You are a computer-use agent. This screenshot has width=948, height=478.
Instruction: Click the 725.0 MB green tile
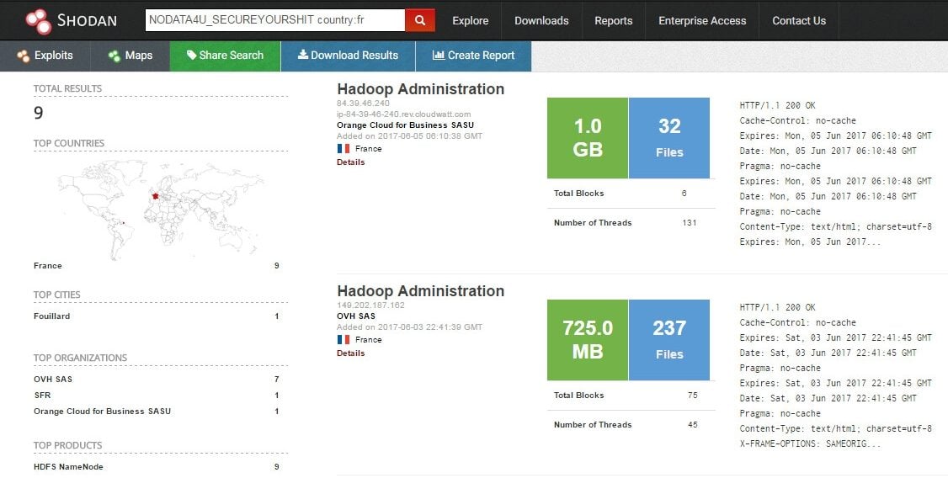coord(588,340)
